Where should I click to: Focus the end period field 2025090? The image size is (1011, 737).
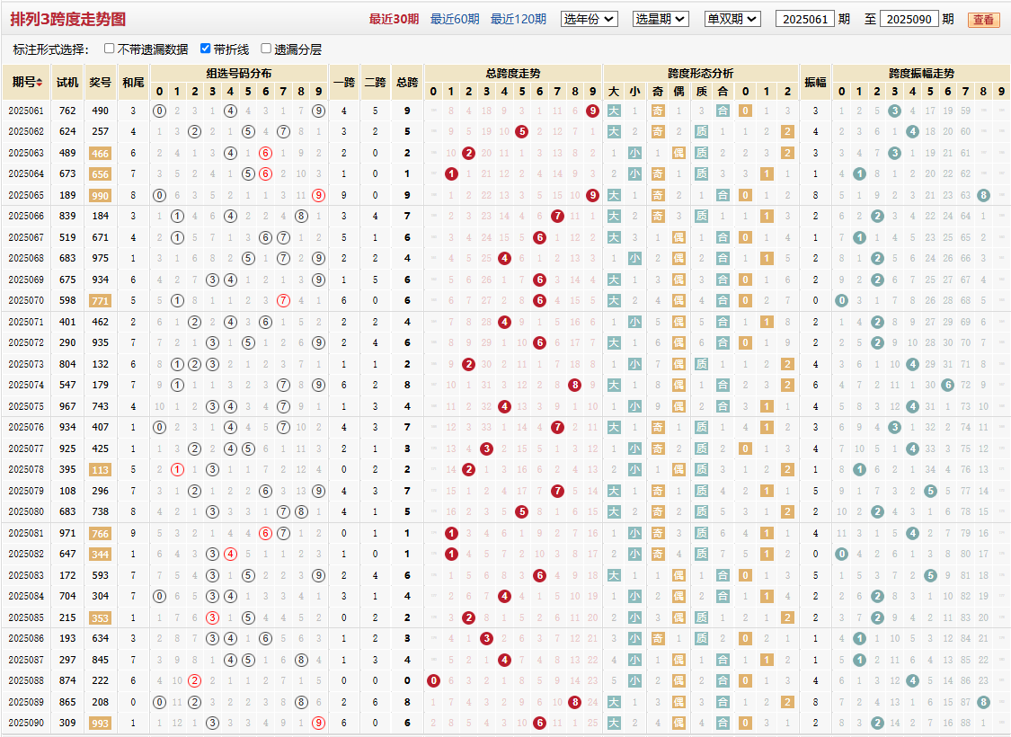click(x=909, y=20)
